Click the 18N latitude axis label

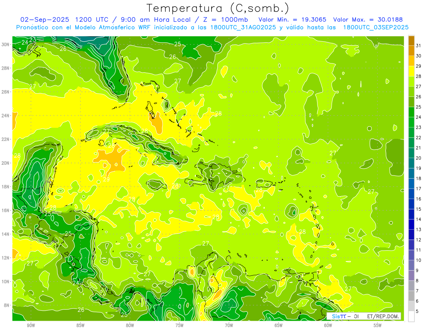pos(5,187)
